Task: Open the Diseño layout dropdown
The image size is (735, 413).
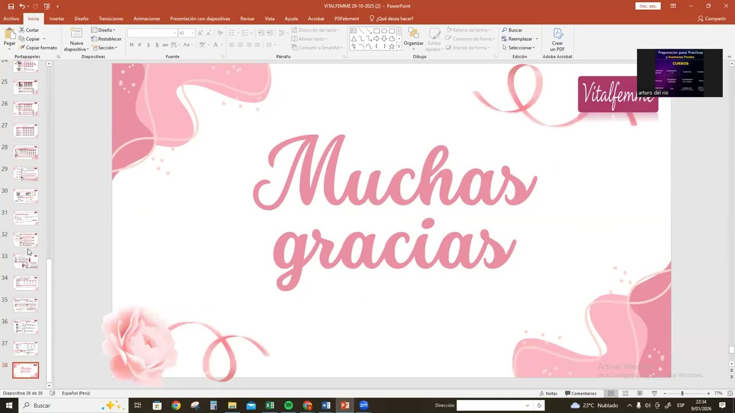Action: (x=103, y=30)
